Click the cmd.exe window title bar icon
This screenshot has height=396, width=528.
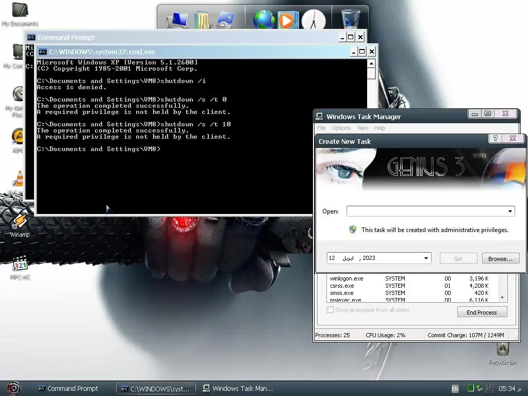[x=42, y=52]
